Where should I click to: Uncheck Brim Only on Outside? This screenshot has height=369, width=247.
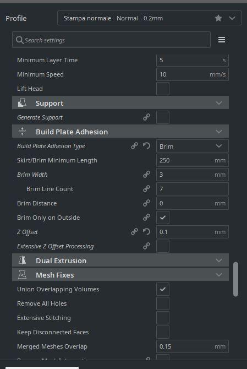[x=163, y=218]
